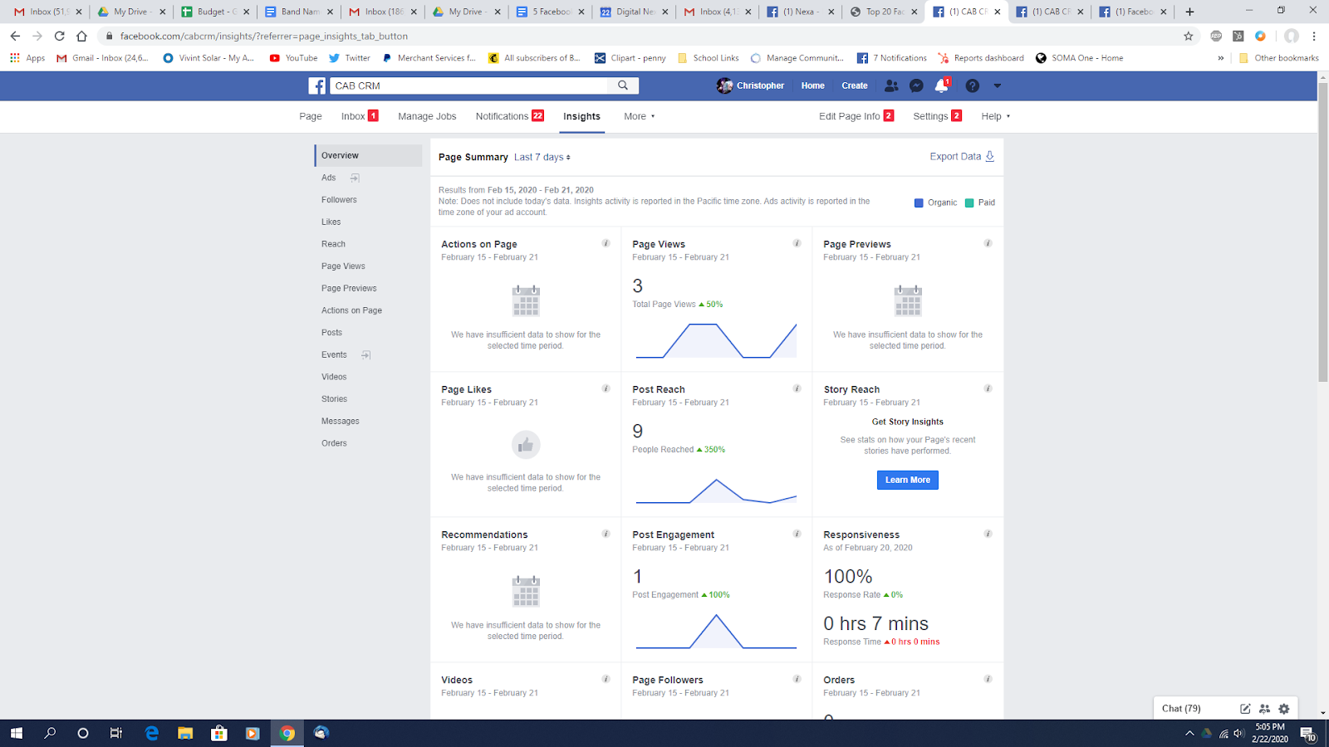Click the Facebook logo icon
The width and height of the screenshot is (1329, 747).
point(316,85)
